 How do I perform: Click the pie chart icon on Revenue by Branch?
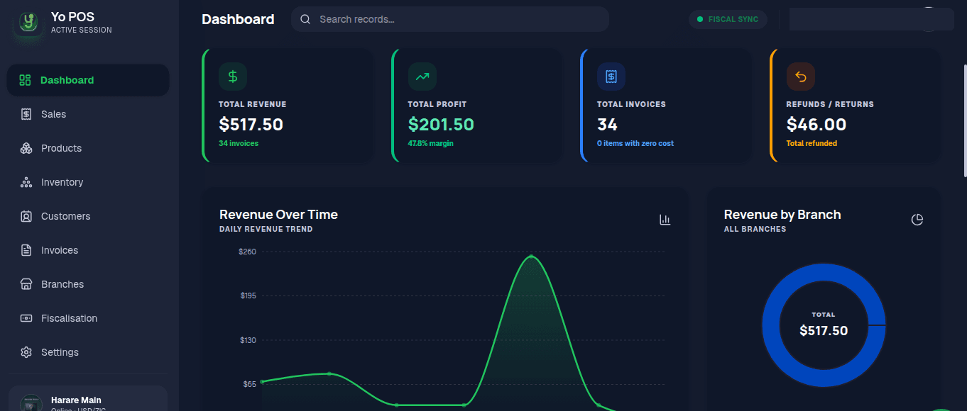(917, 220)
